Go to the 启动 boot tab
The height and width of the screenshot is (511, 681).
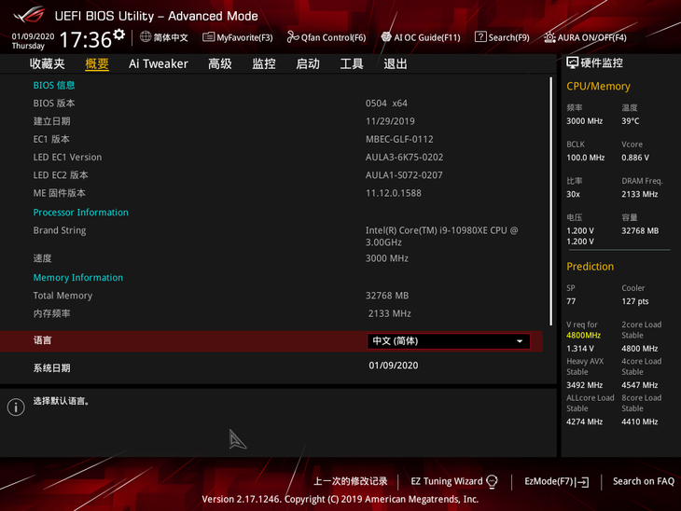(307, 63)
